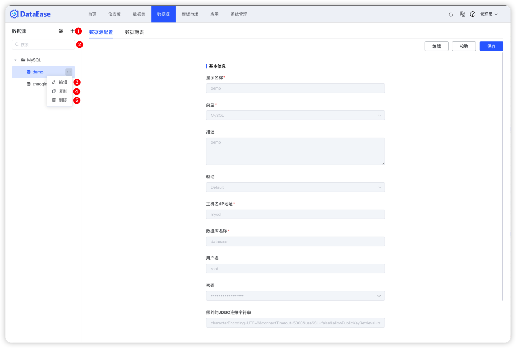
Task: Click the DataEase logo
Action: point(30,14)
